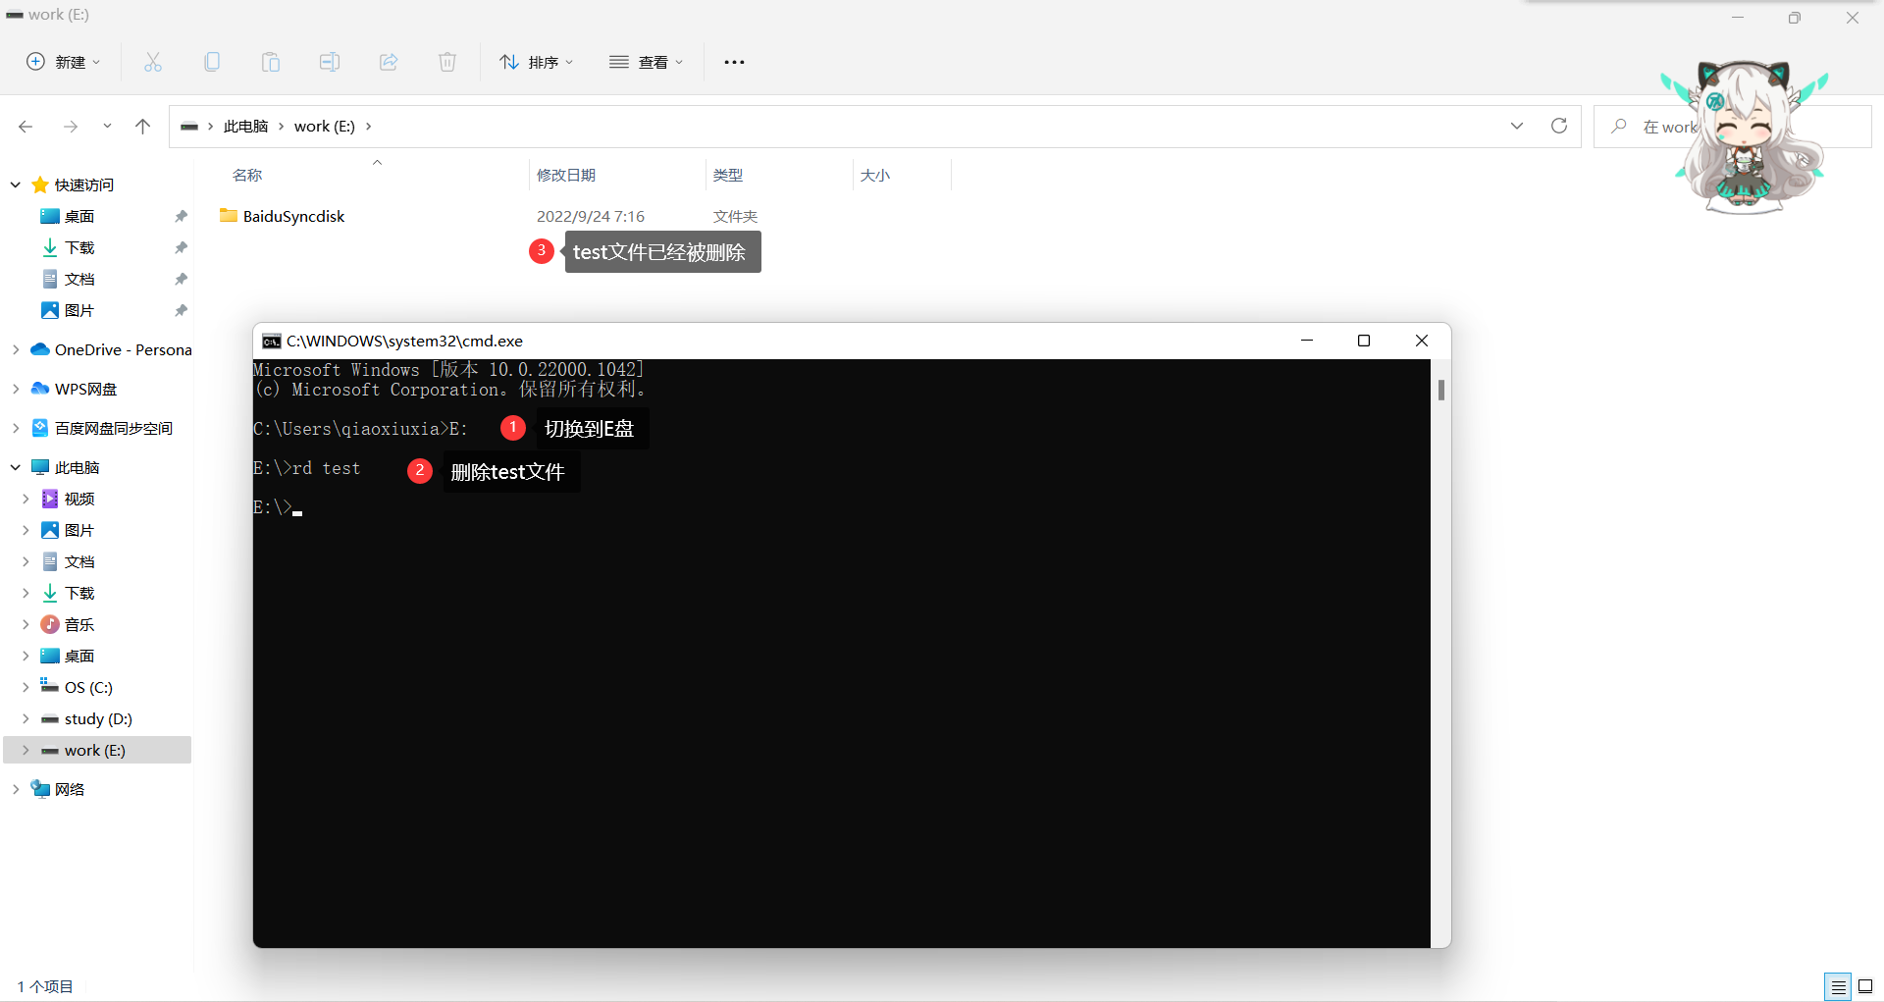Viewport: 1884px width, 1002px height.
Task: Open 桌面 under quick access
Action: click(79, 216)
